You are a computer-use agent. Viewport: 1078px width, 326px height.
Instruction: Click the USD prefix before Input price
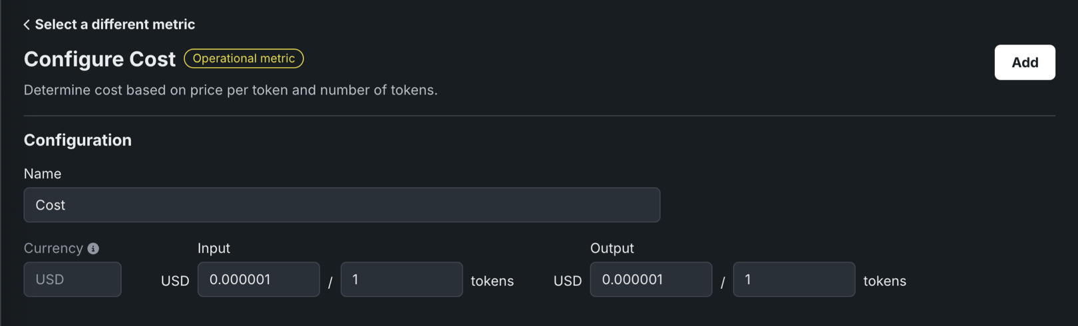pos(175,281)
